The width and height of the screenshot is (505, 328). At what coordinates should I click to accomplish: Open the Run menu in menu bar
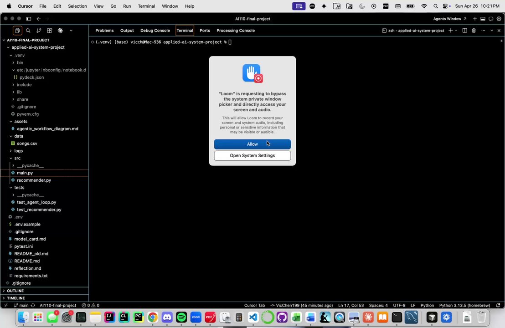(127, 6)
